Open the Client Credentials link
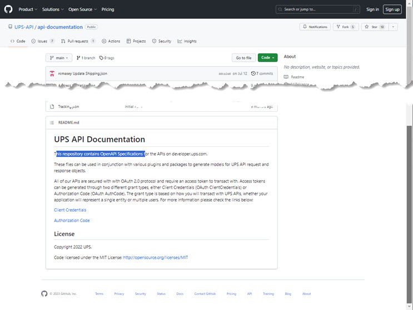The height and width of the screenshot is (310, 413). (x=70, y=210)
